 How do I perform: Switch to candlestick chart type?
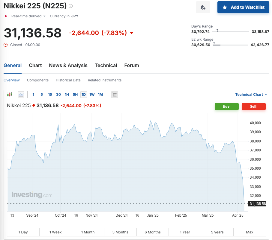click(x=10, y=95)
